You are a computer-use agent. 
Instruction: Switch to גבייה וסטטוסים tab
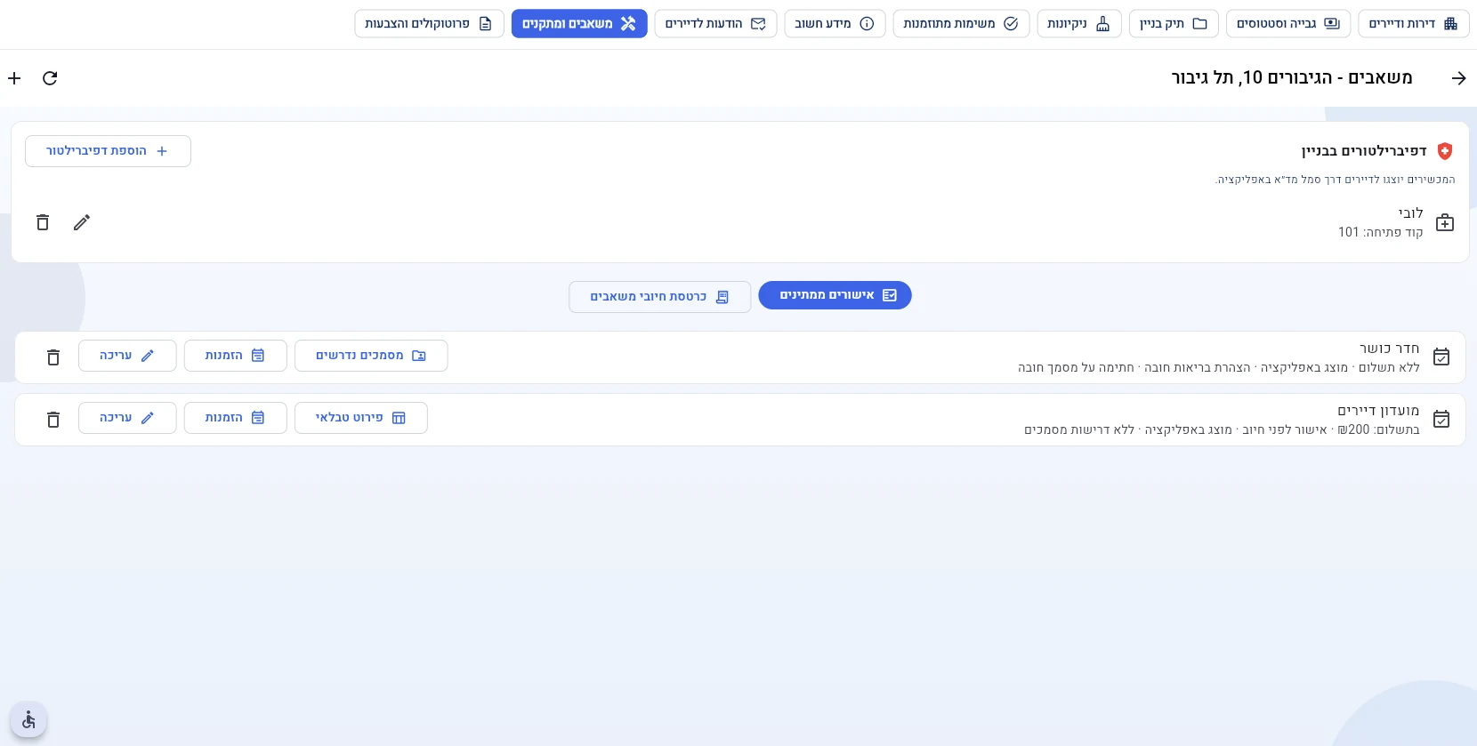1287,24
